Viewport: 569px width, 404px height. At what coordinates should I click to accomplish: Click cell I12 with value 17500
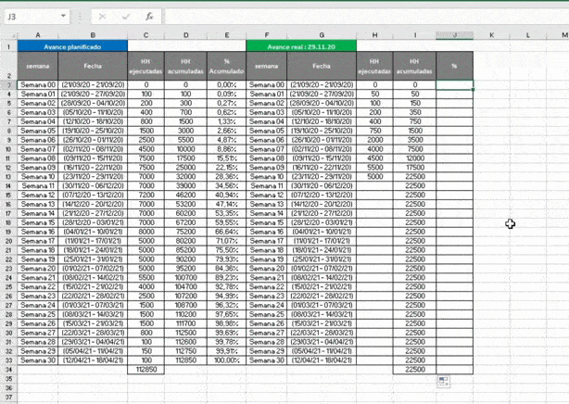(x=415, y=168)
